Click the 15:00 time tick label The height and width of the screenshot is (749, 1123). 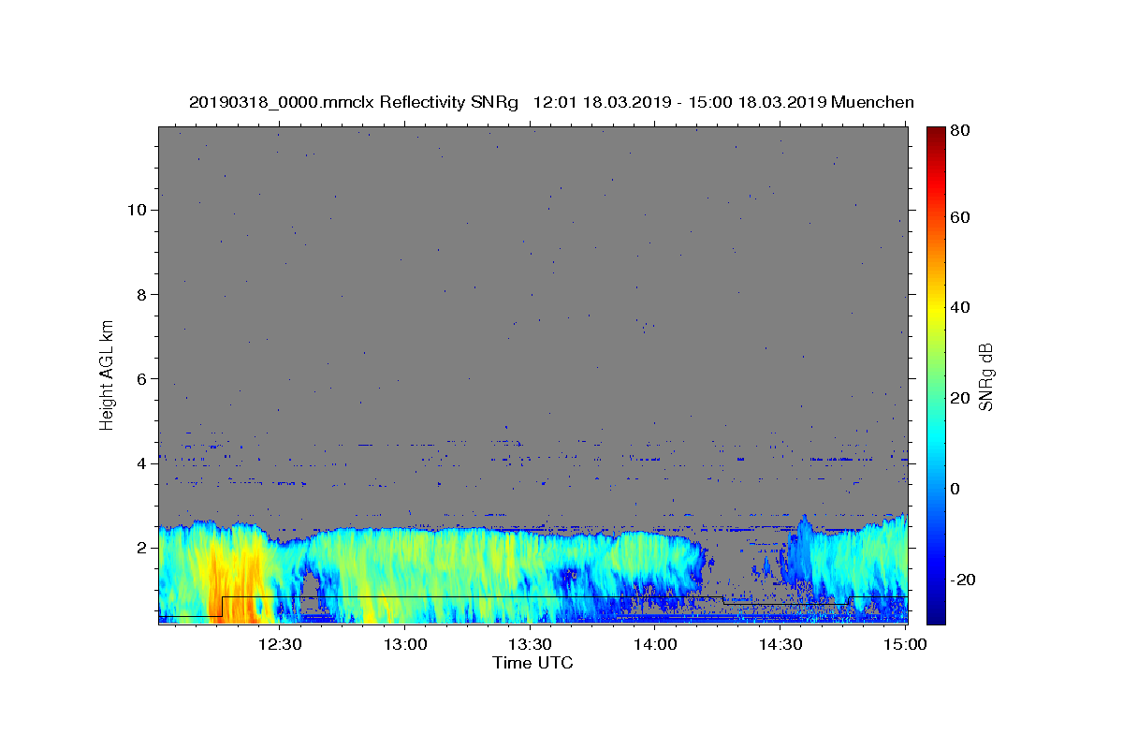click(x=904, y=644)
